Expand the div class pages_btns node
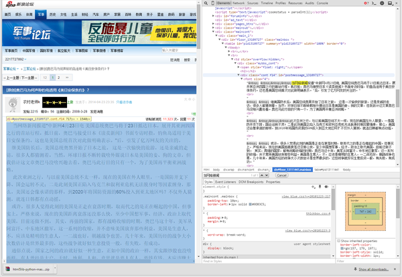 point(213,24)
